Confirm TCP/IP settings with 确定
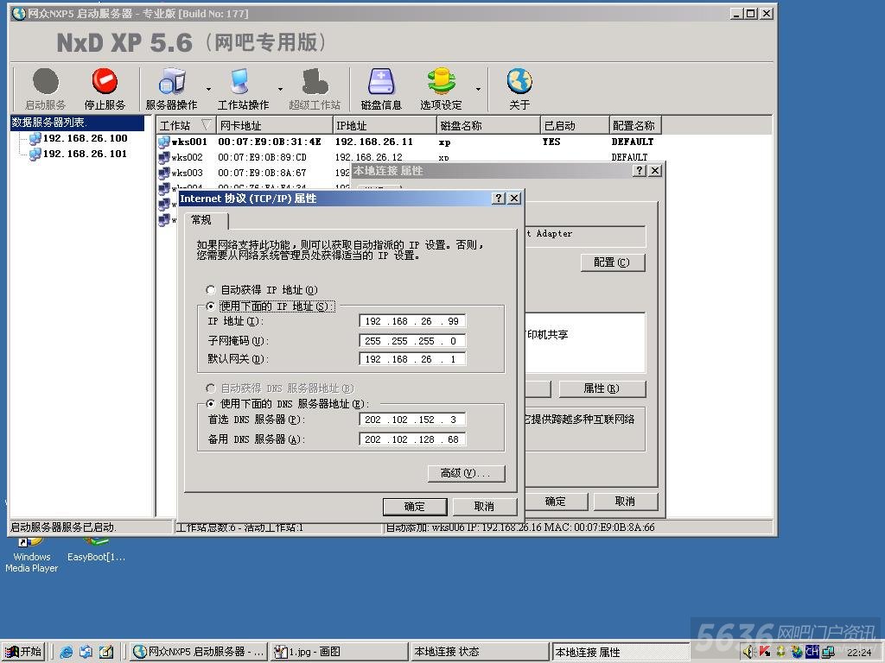The image size is (885, 663). click(415, 506)
